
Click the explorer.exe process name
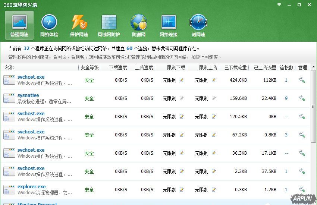pos(31,186)
